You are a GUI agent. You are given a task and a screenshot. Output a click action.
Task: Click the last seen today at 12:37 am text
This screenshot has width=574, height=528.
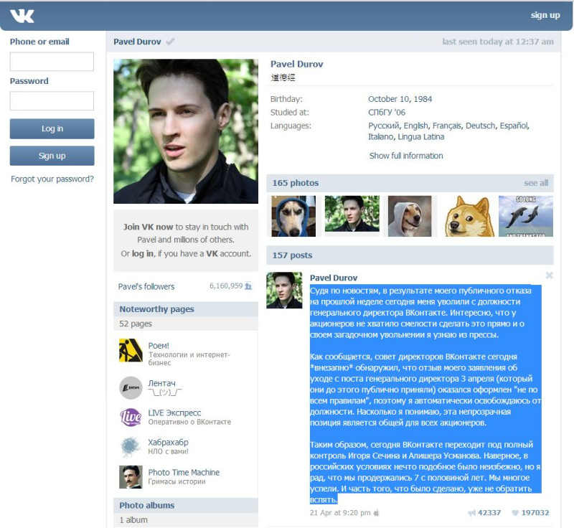pyautogui.click(x=498, y=42)
